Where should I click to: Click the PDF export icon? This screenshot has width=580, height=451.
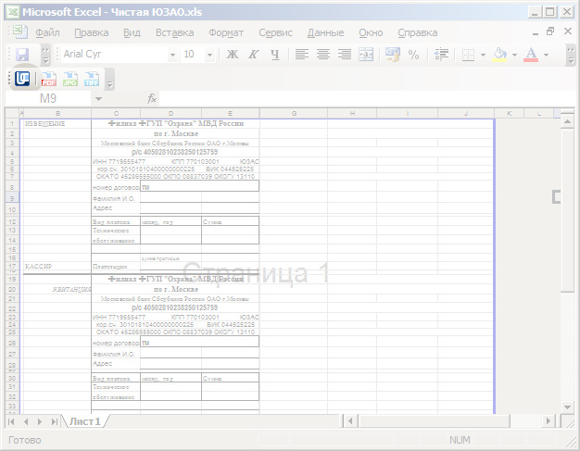(49, 80)
